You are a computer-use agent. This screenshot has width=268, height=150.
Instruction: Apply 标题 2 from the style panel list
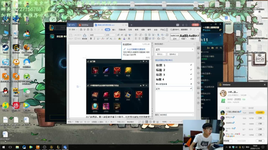point(174,70)
